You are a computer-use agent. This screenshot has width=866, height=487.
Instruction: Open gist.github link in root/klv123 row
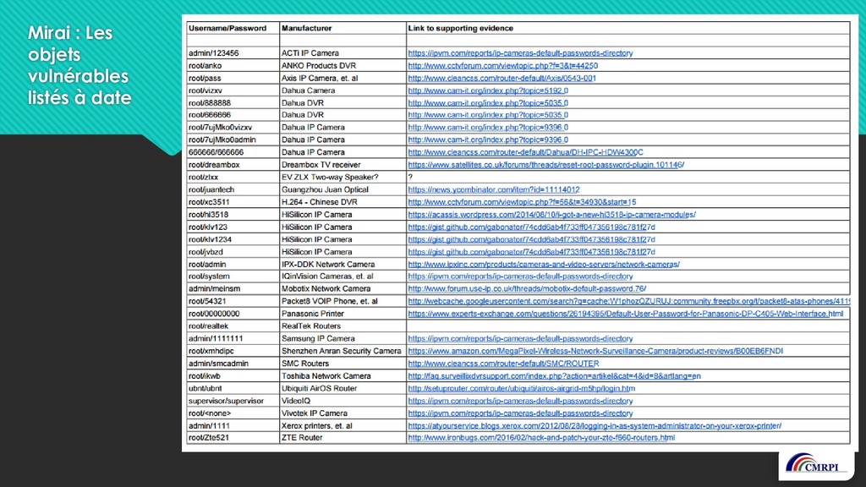click(531, 227)
